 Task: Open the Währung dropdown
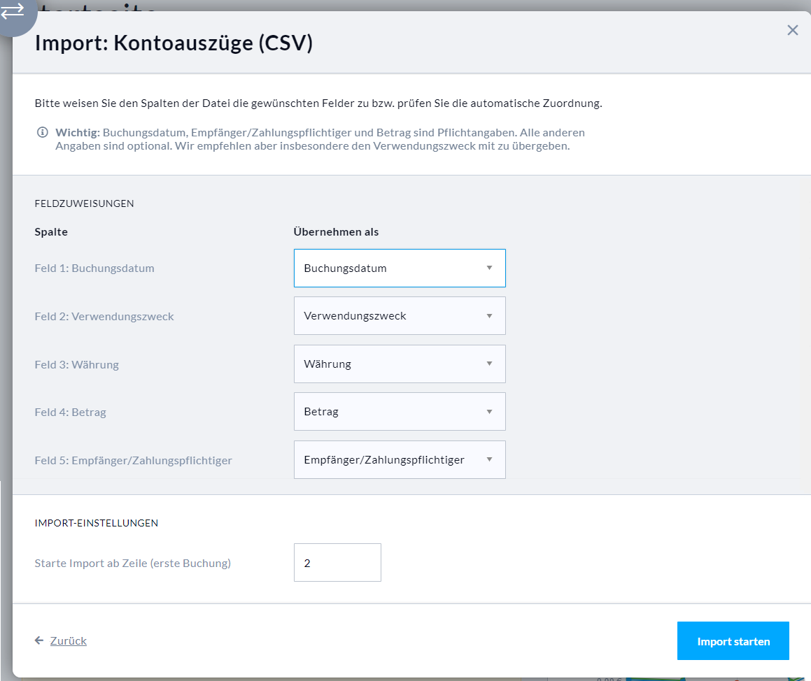pos(400,364)
